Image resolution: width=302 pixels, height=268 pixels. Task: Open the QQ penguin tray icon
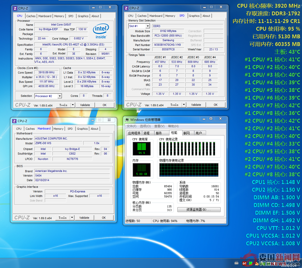point(257,264)
